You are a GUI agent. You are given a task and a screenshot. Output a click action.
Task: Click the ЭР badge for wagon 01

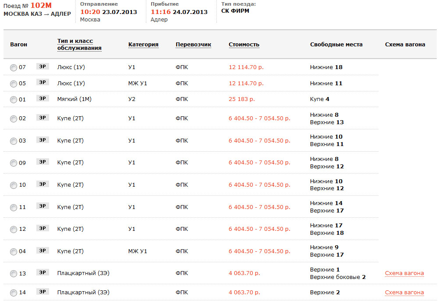click(x=42, y=99)
